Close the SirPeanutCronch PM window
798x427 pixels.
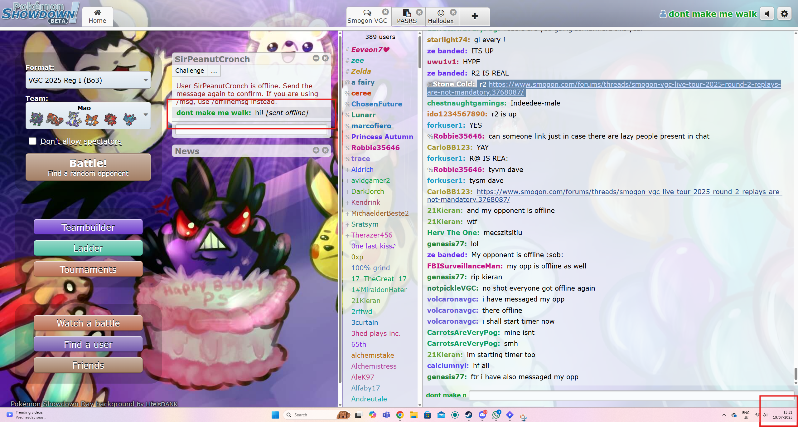click(325, 58)
